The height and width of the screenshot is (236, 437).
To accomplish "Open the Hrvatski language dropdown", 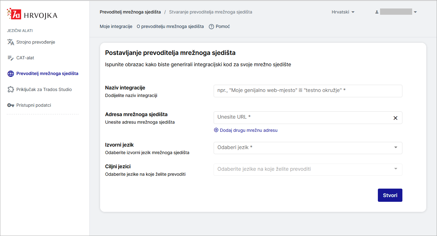I will click(343, 12).
